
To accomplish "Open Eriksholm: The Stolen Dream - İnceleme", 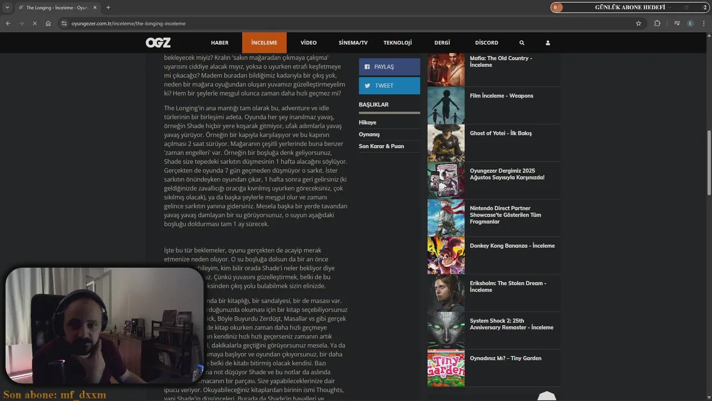I will point(508,286).
